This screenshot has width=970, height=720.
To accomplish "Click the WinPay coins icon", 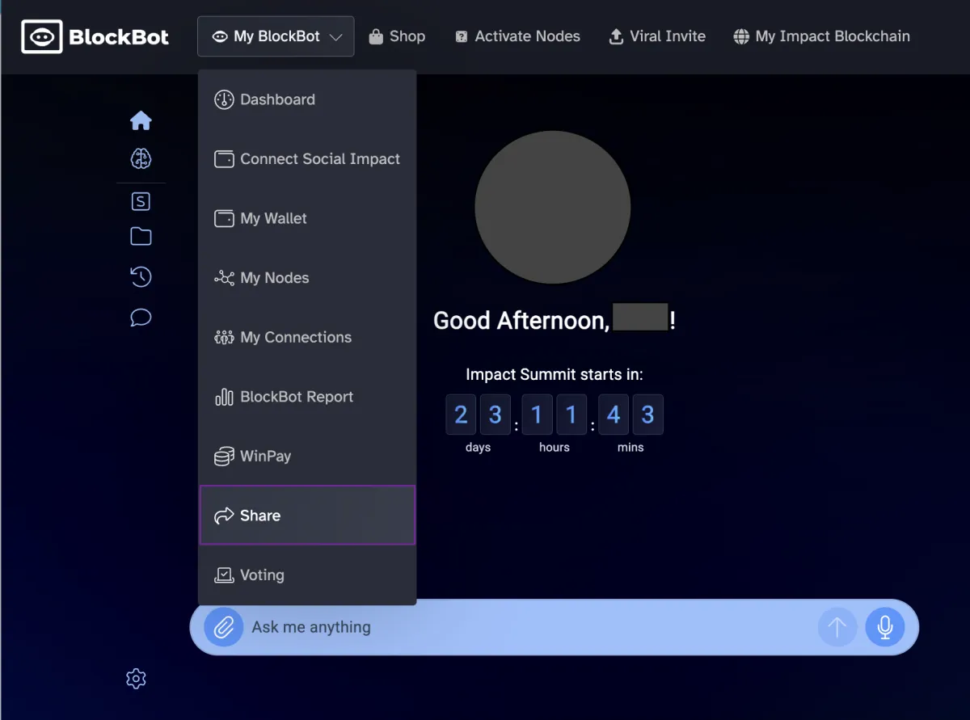I will click(x=224, y=457).
